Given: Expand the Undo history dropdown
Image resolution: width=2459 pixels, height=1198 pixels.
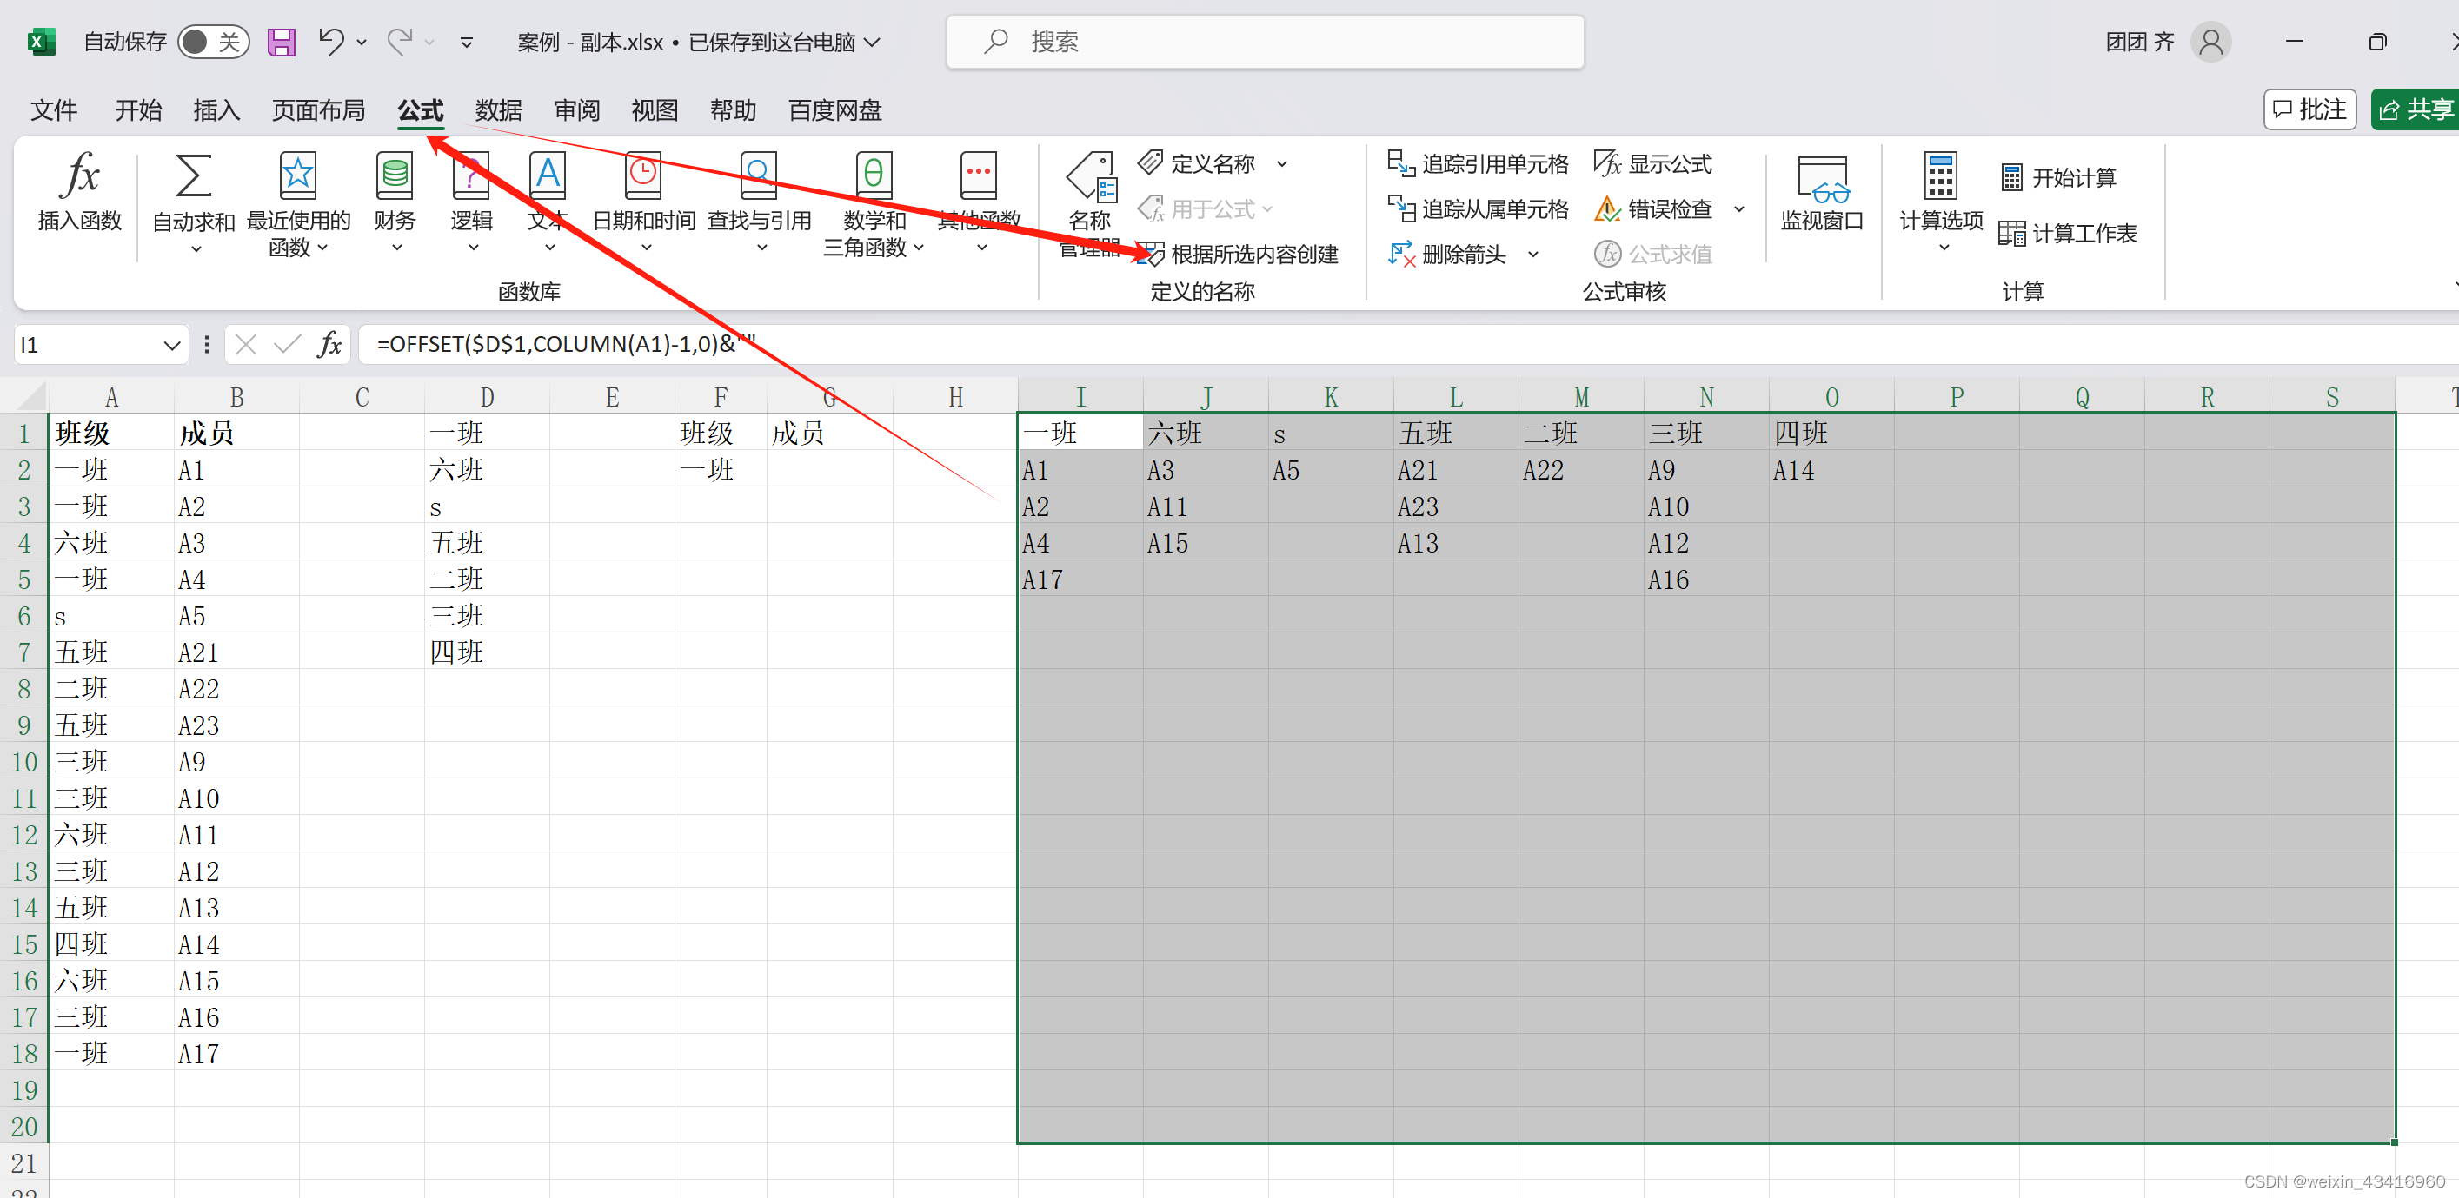Looking at the screenshot, I should (x=362, y=42).
